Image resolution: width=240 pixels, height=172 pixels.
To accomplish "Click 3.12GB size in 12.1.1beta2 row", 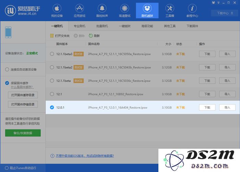I will pyautogui.click(x=167, y=67).
